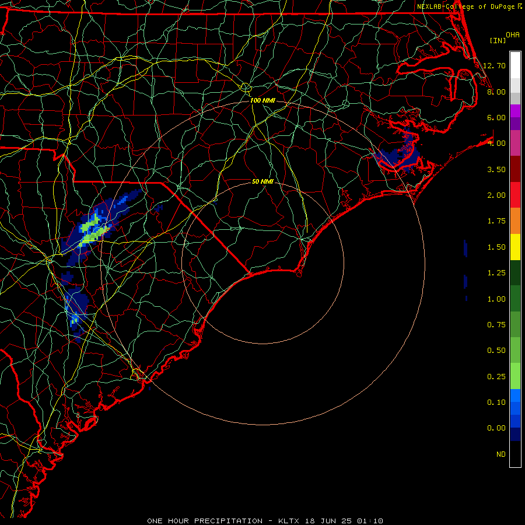The width and height of the screenshot is (525, 525).
Task: Pick the pure white swatch atop the legend
Action: 515,65
